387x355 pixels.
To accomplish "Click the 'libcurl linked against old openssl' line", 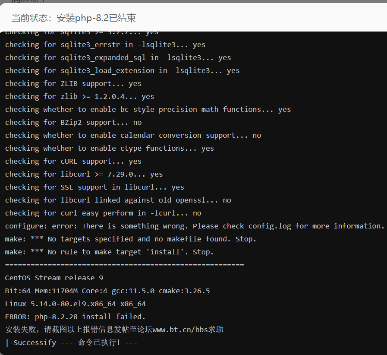I will (x=118, y=200).
